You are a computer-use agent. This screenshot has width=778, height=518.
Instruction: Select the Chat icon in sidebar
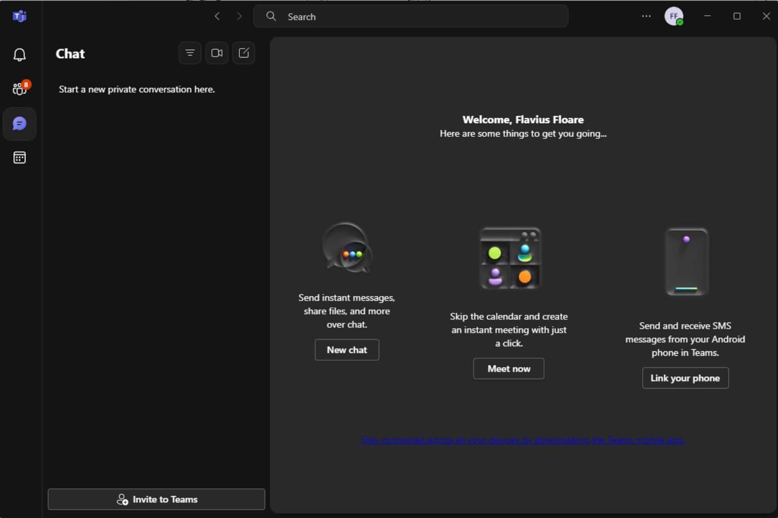(19, 123)
